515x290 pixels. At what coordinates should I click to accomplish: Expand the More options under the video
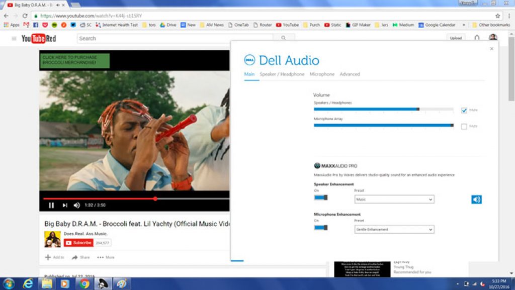click(x=106, y=257)
